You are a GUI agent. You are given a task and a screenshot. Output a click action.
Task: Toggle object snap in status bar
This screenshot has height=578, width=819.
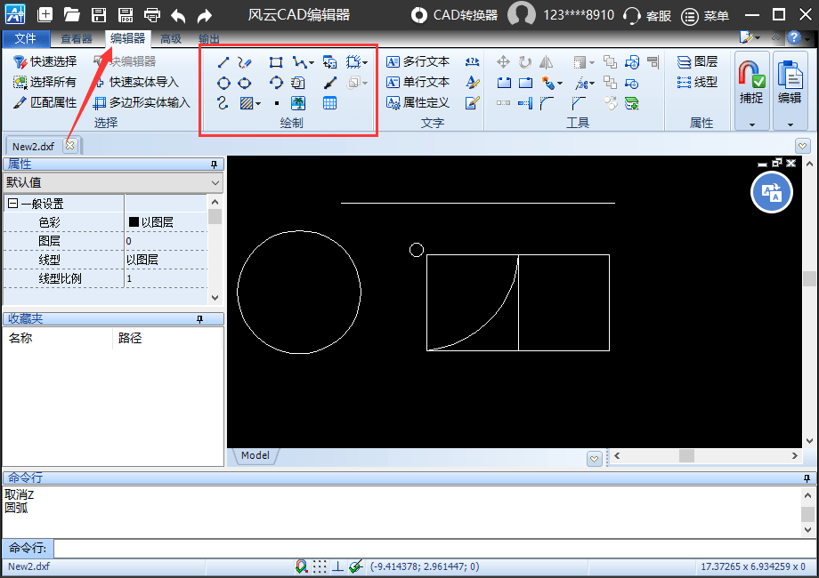pyautogui.click(x=302, y=566)
